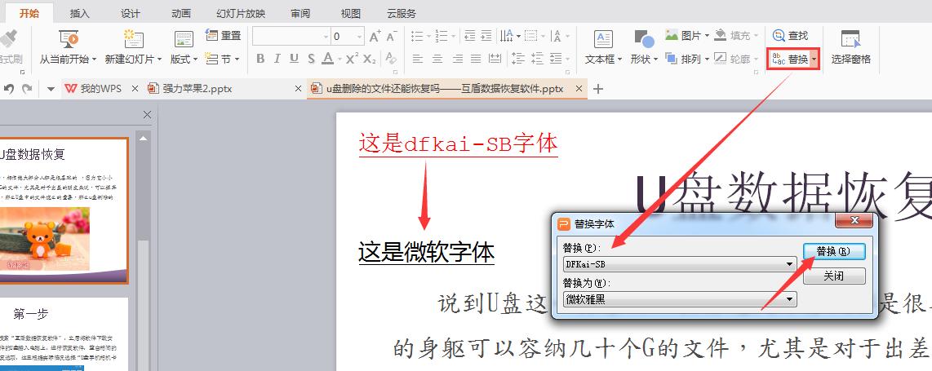932x371 pixels.
Task: Open 替换 font dropdown DFKai-SB
Action: (679, 263)
